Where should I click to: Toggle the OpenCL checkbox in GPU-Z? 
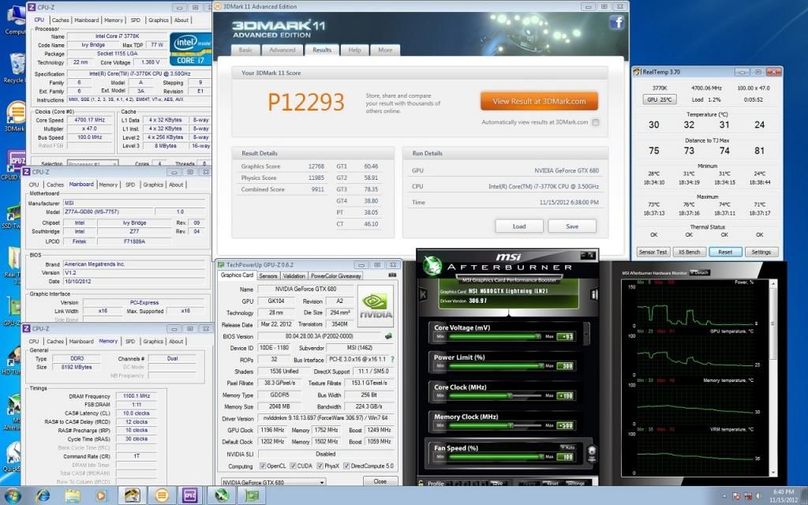263,466
